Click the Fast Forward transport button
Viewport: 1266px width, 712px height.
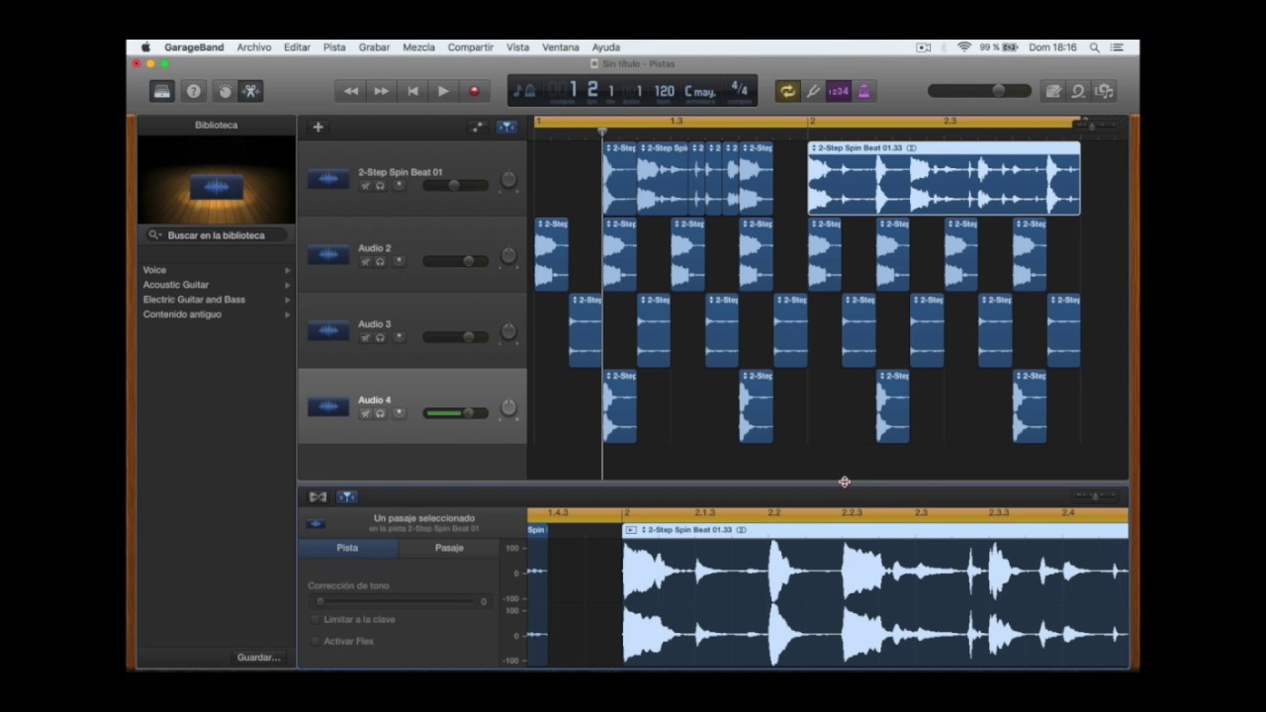(381, 91)
